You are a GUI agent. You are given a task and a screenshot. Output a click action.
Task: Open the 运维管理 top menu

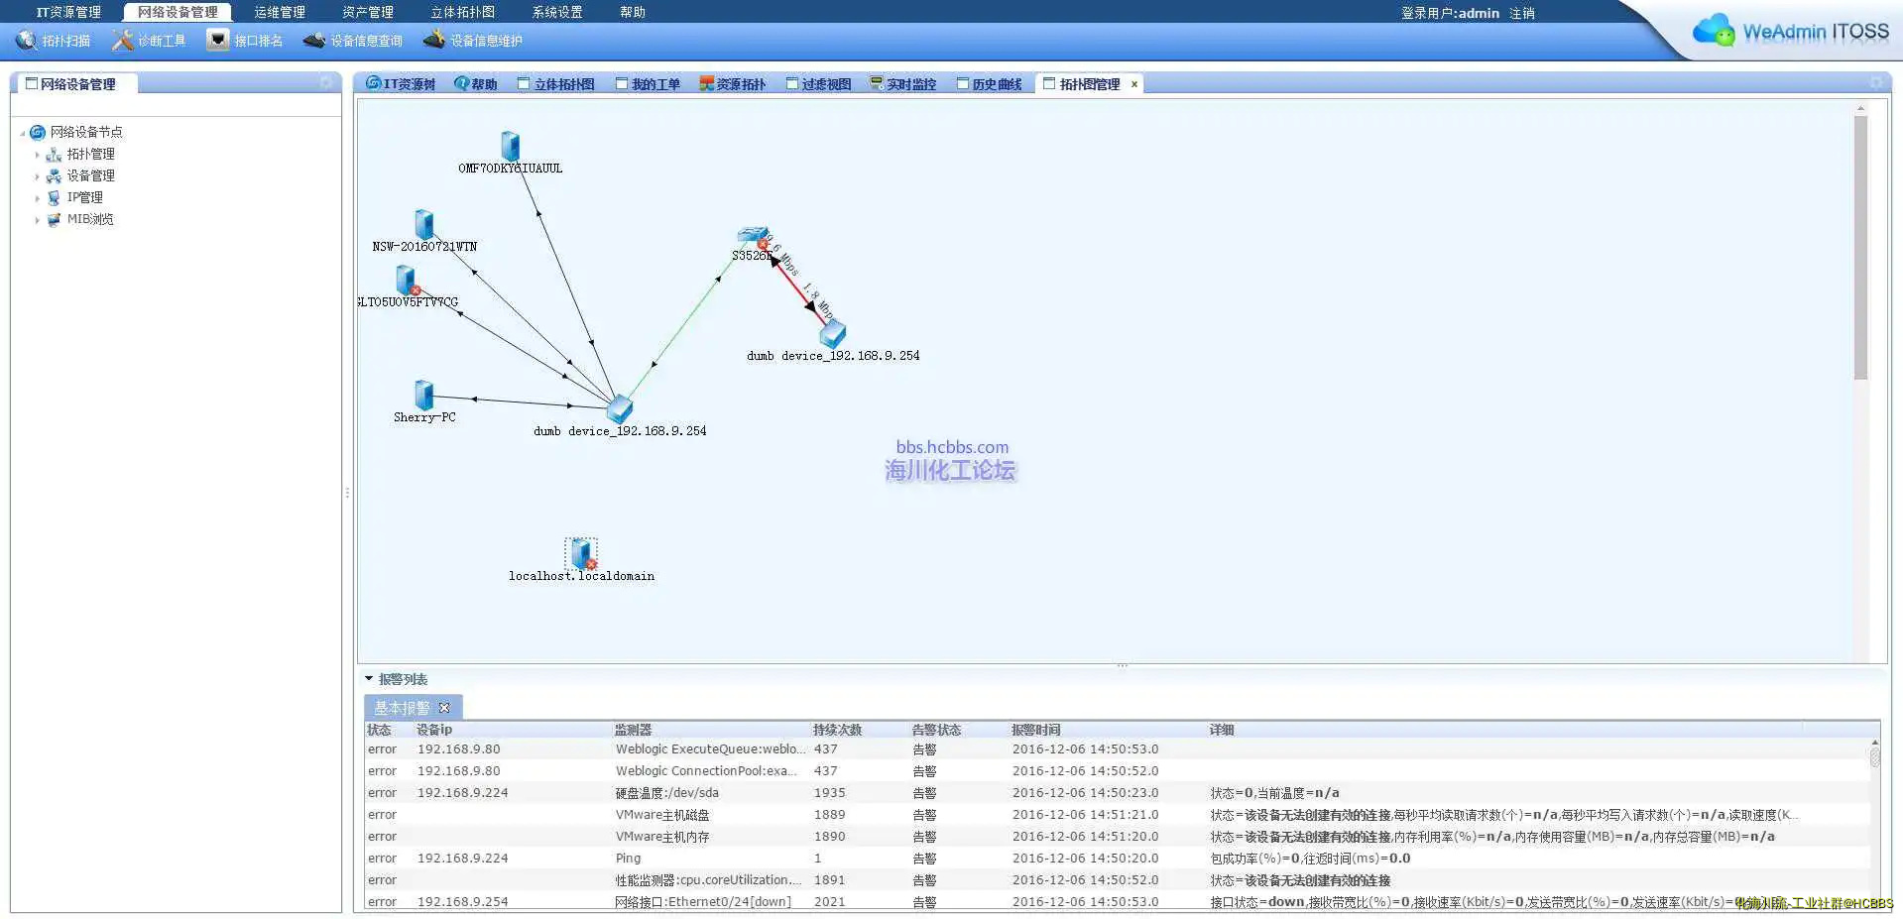279,12
